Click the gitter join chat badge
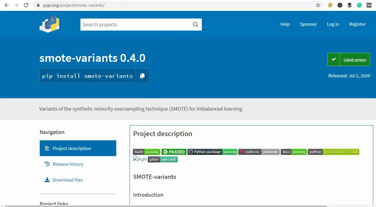This screenshot has width=376, height=207. pyautogui.click(x=163, y=159)
